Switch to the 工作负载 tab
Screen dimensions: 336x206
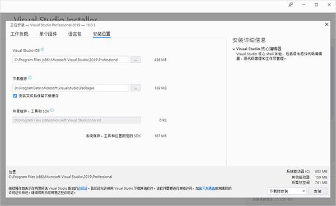(19, 34)
